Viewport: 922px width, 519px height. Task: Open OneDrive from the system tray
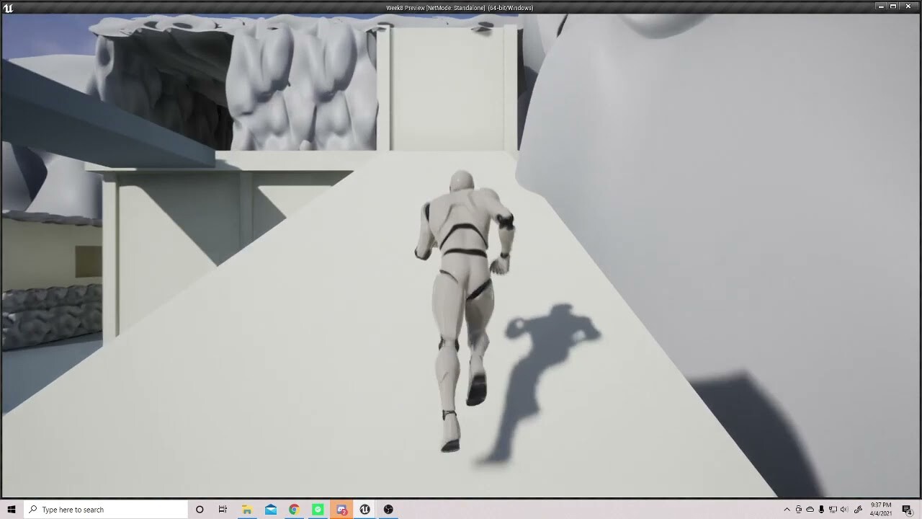point(810,510)
